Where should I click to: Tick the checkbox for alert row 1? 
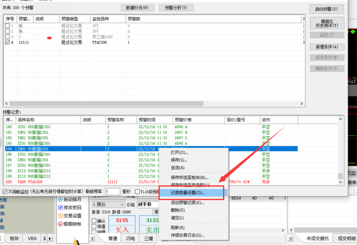click(x=7, y=26)
